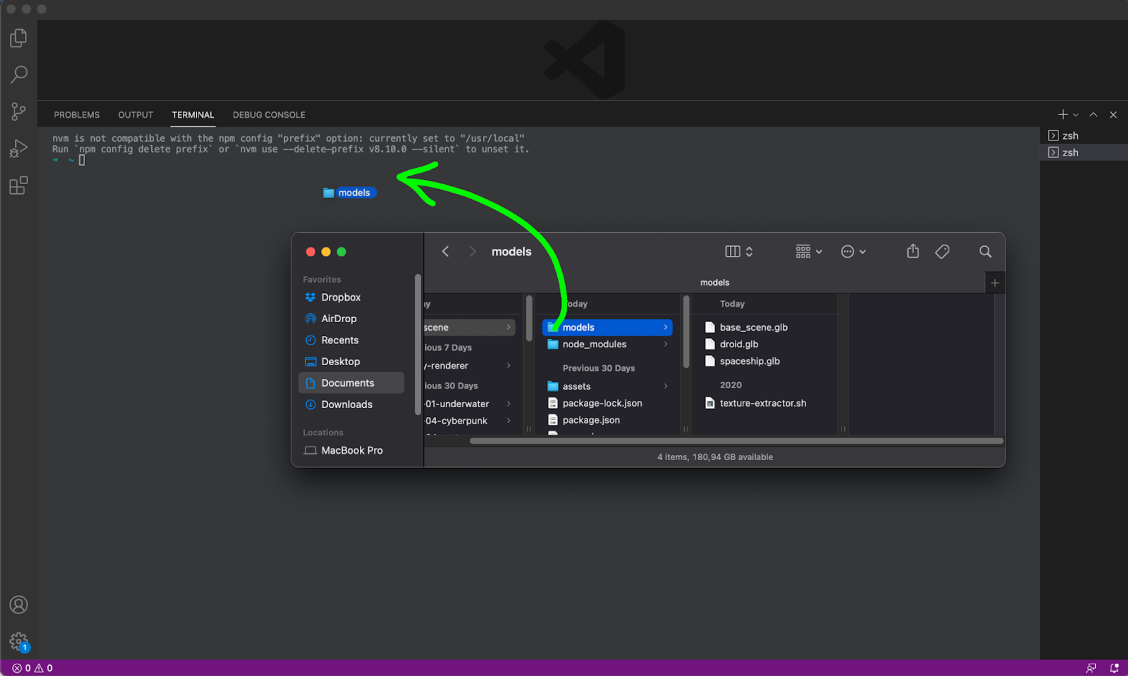Click the notifications bell in status bar

pyautogui.click(x=1114, y=668)
